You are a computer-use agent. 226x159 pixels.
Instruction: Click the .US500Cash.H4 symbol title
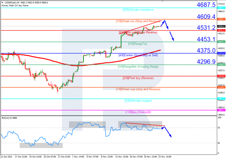click(12, 3)
